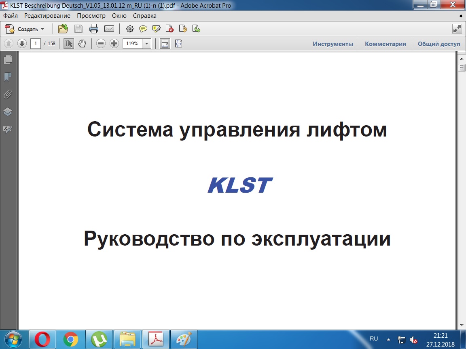Click scrollbar up arrow
This screenshot has height=349, width=466.
point(462,59)
